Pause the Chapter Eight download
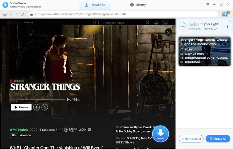The image size is (233, 149). point(227,27)
